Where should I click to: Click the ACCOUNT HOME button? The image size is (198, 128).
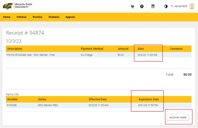(178, 117)
